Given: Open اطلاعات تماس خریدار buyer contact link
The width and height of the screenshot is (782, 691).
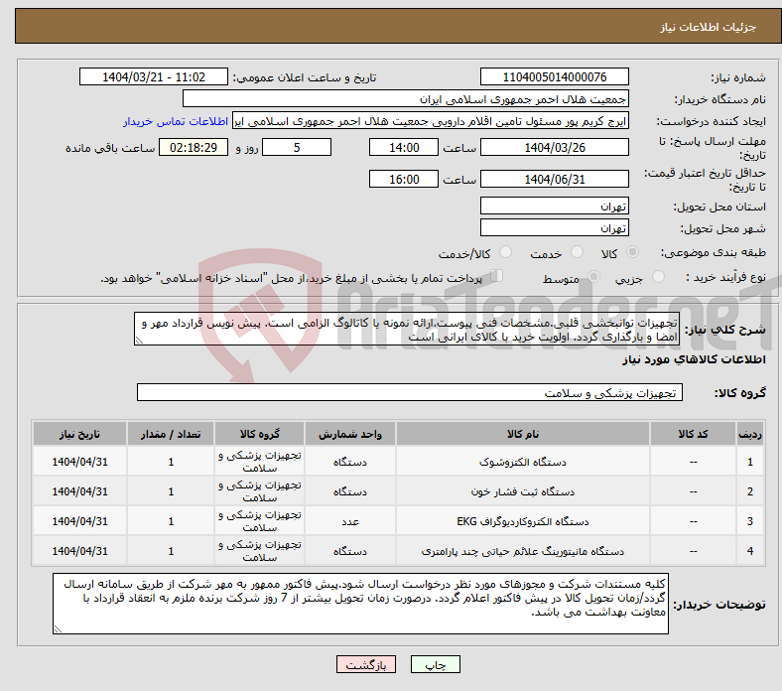Looking at the screenshot, I should (177, 121).
